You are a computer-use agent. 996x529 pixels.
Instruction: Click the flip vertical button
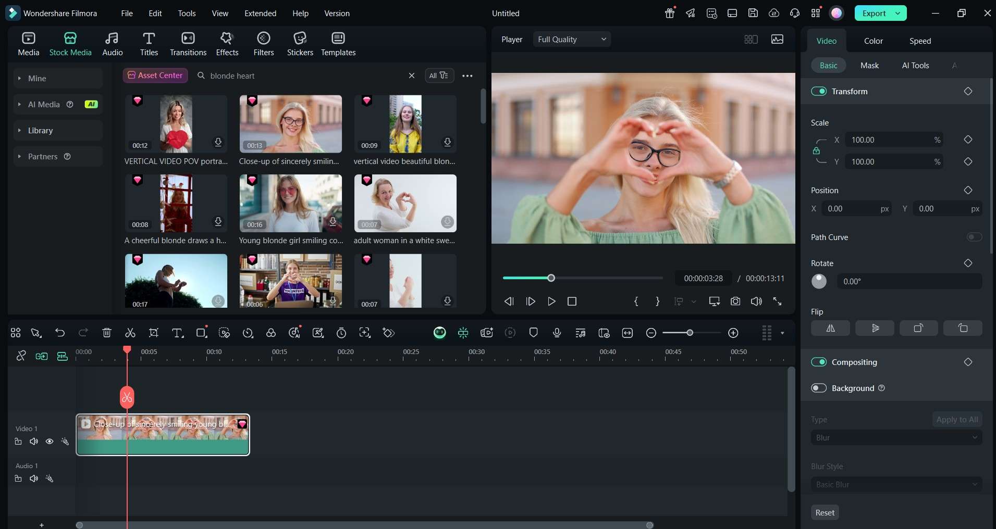click(875, 328)
